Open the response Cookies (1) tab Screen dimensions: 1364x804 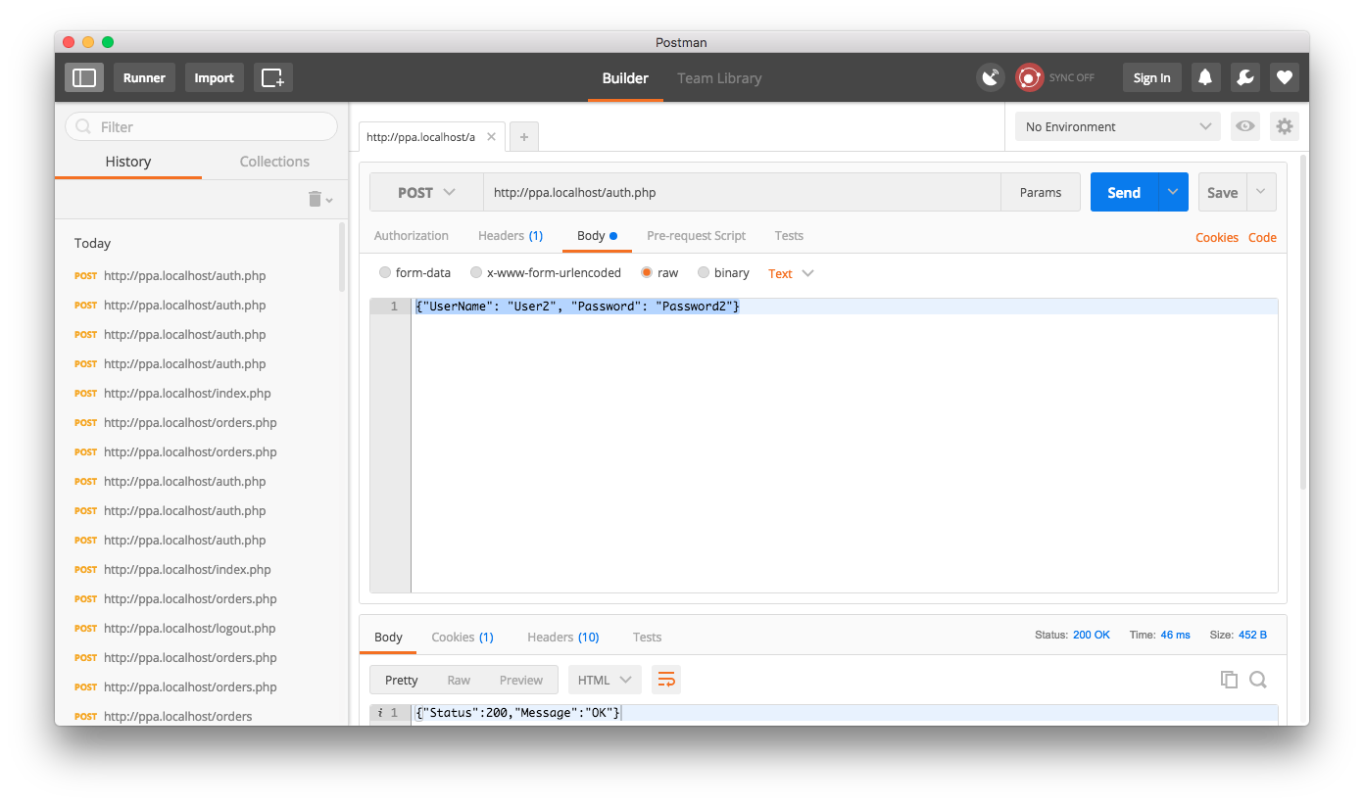point(463,638)
